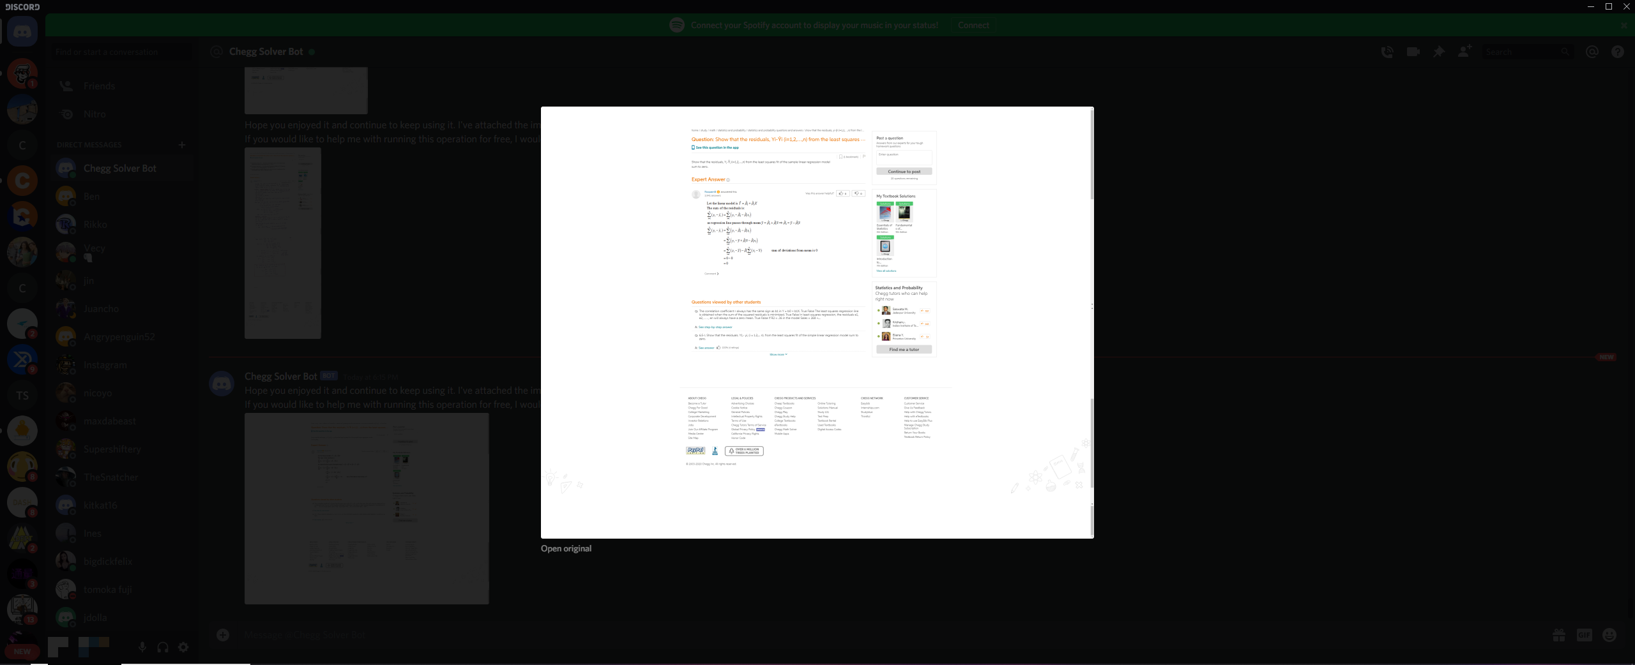Add friends to this DM

[1464, 52]
